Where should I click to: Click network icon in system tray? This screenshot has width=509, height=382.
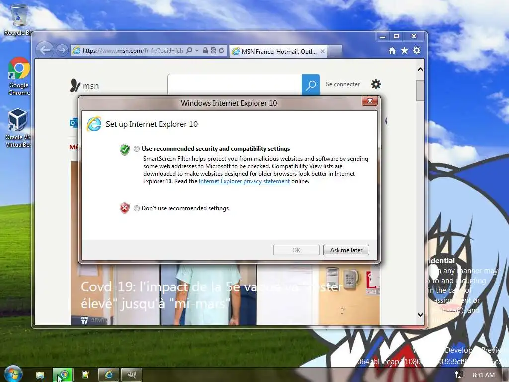[x=459, y=375]
